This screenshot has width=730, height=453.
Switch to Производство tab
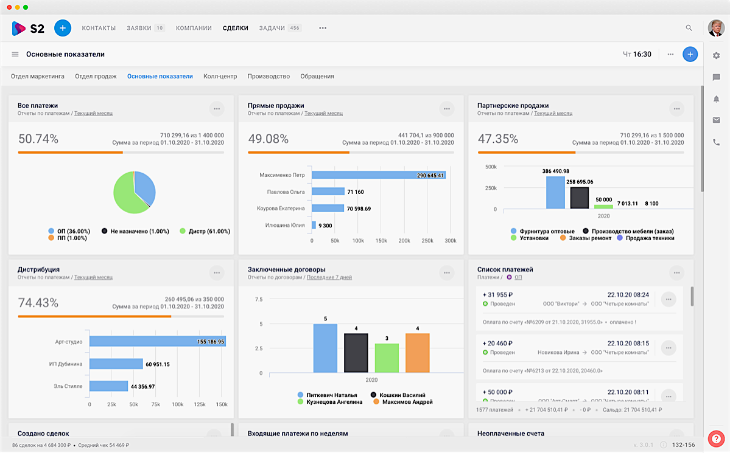click(x=268, y=76)
